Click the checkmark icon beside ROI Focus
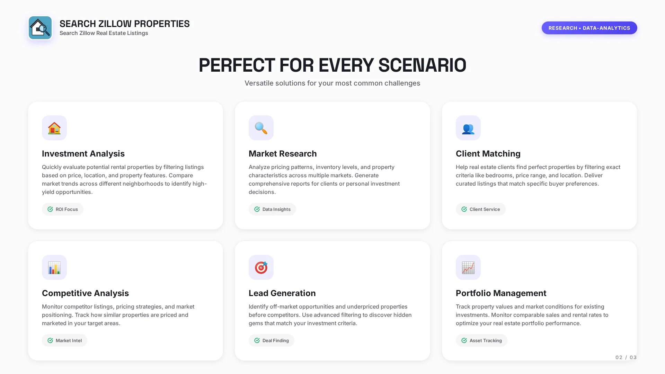Screen dimensions: 665x374 (x=50, y=209)
